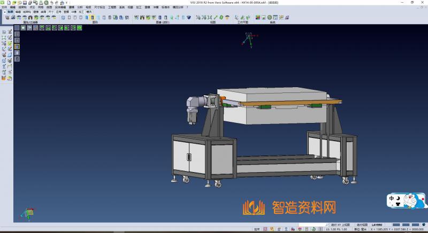Open the 文件 menu
The height and width of the screenshot is (233, 428).
pyautogui.click(x=4, y=7)
